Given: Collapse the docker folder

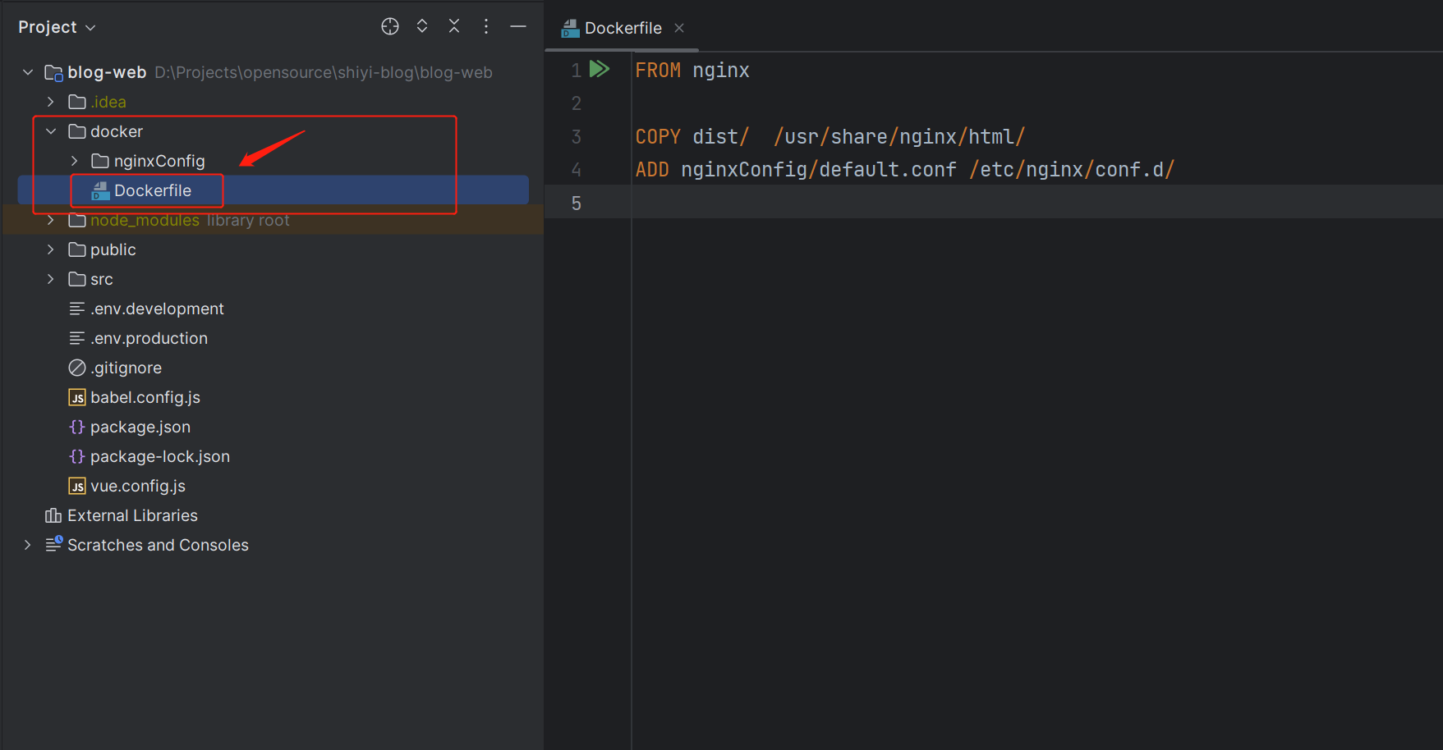Looking at the screenshot, I should [x=51, y=131].
